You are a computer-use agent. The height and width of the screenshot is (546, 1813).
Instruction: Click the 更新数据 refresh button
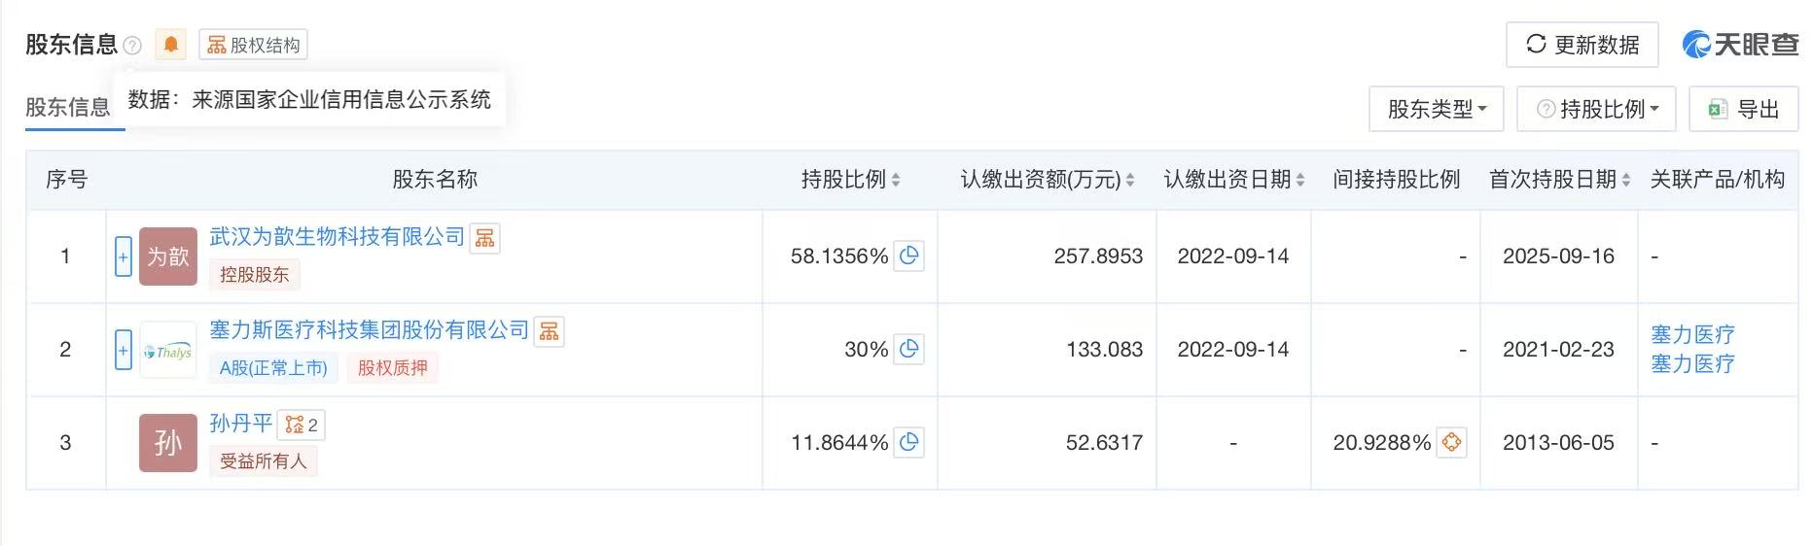1582,45
